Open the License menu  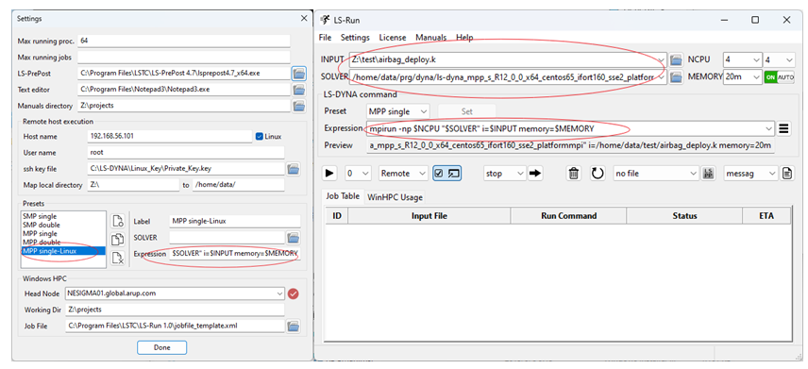click(393, 38)
